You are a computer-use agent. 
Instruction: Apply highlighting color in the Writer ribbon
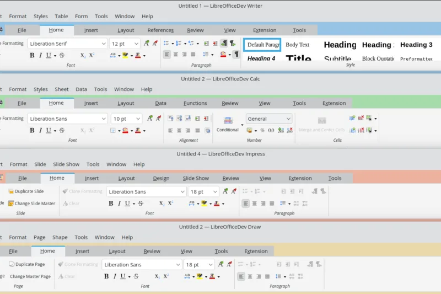125,55
